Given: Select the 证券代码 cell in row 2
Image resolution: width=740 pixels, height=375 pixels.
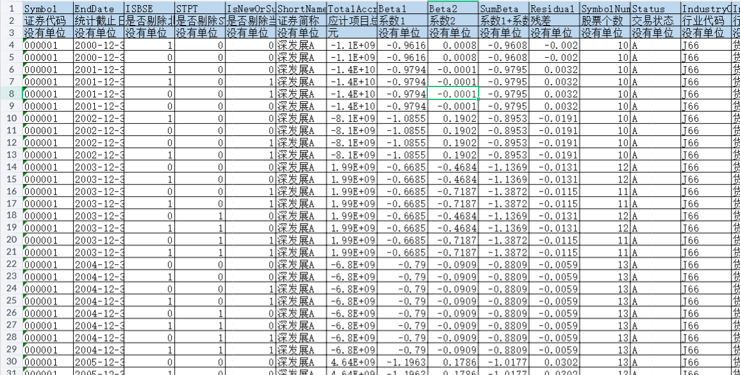Looking at the screenshot, I should pos(47,21).
